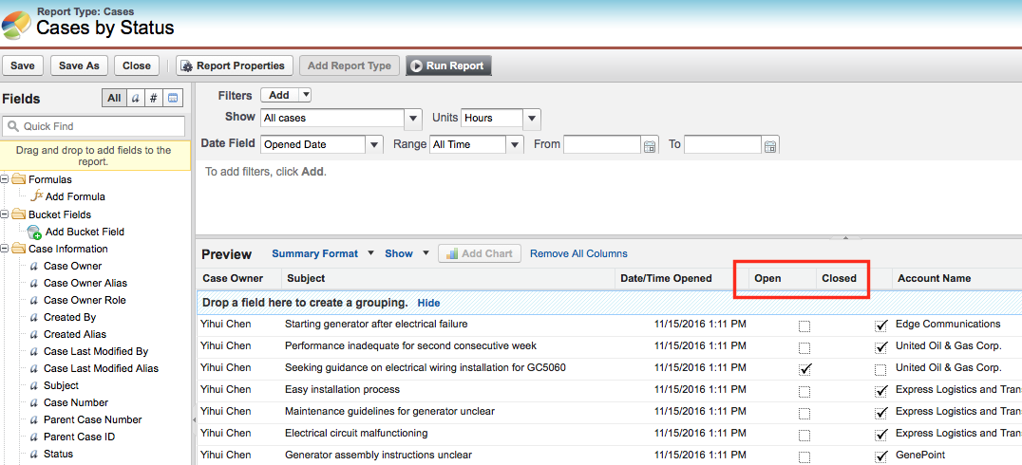Select the Case Number field

coord(76,402)
